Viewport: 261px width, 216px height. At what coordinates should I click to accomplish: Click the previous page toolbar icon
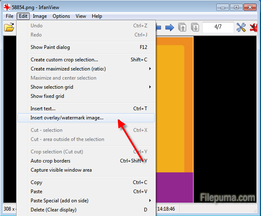click(182, 28)
